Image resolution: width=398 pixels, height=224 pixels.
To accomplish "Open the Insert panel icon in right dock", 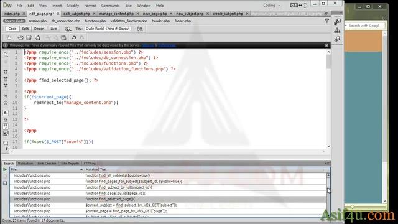I will click(337, 22).
